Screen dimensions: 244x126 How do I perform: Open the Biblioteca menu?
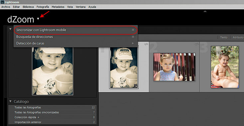click(28, 7)
